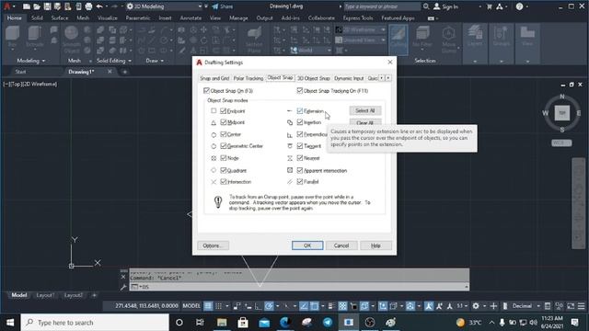Image resolution: width=589 pixels, height=331 pixels.
Task: Toggle Object Snap On (F3) checkbox
Action: [206, 90]
